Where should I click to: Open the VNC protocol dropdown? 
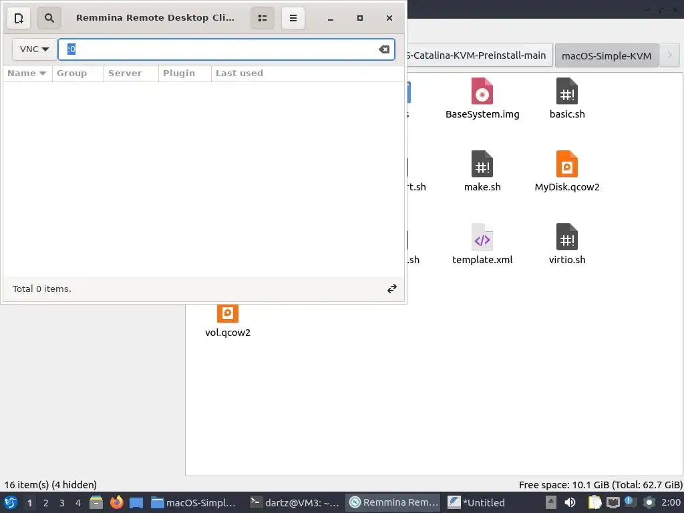35,49
